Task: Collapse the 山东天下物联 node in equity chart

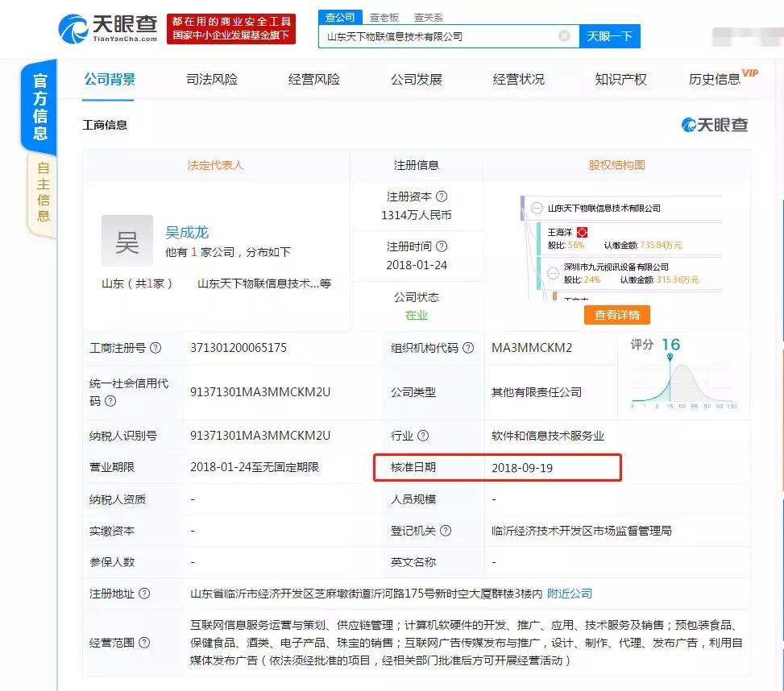Action: coord(537,207)
